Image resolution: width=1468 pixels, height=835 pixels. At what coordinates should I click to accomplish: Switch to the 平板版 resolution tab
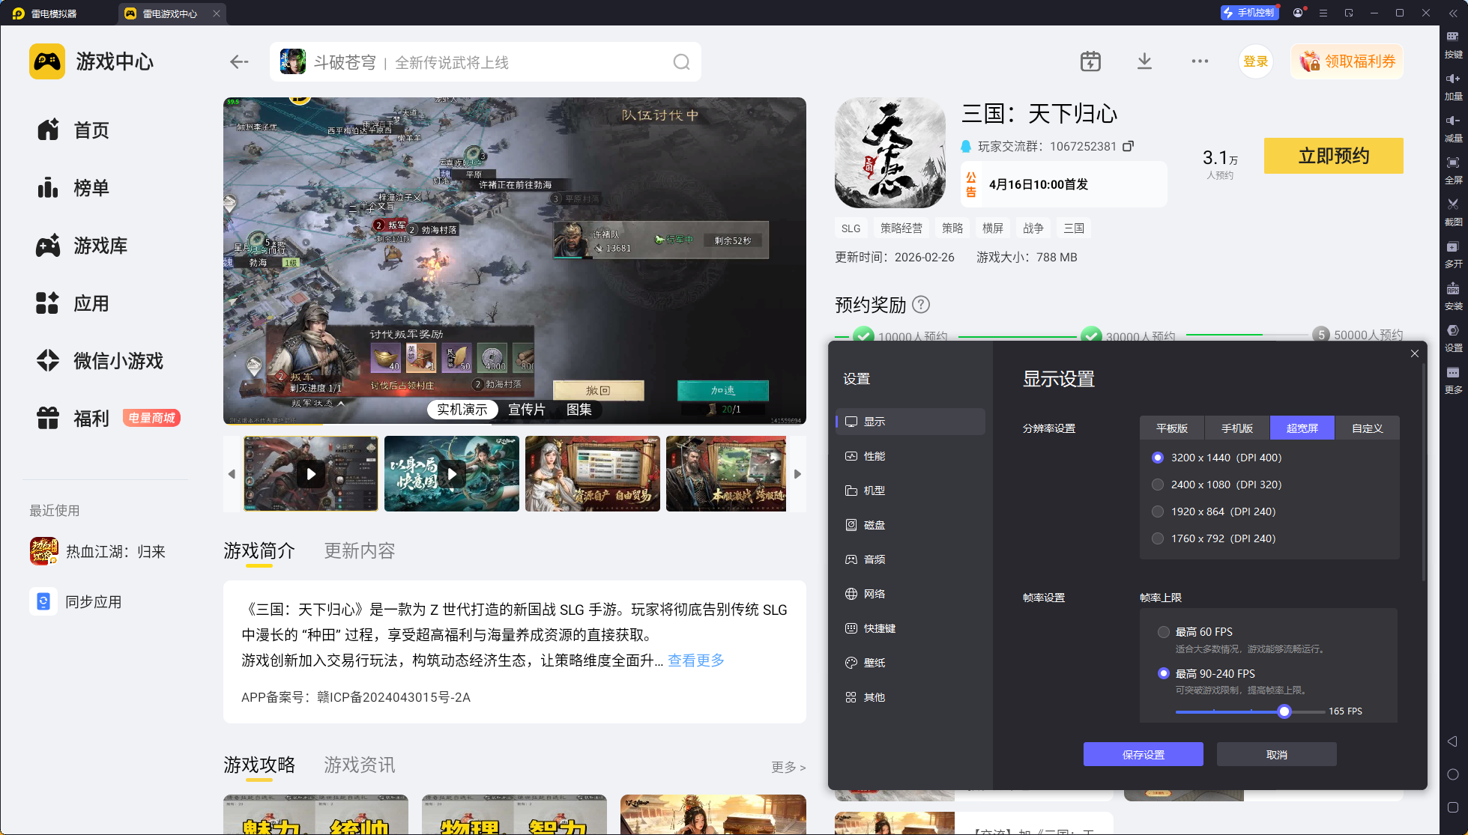coord(1172,428)
